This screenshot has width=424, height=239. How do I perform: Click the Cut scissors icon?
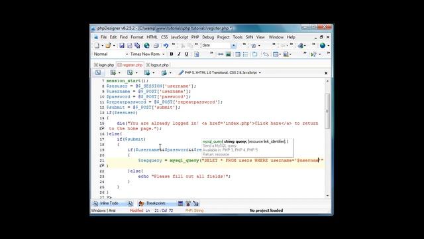tap(183, 46)
